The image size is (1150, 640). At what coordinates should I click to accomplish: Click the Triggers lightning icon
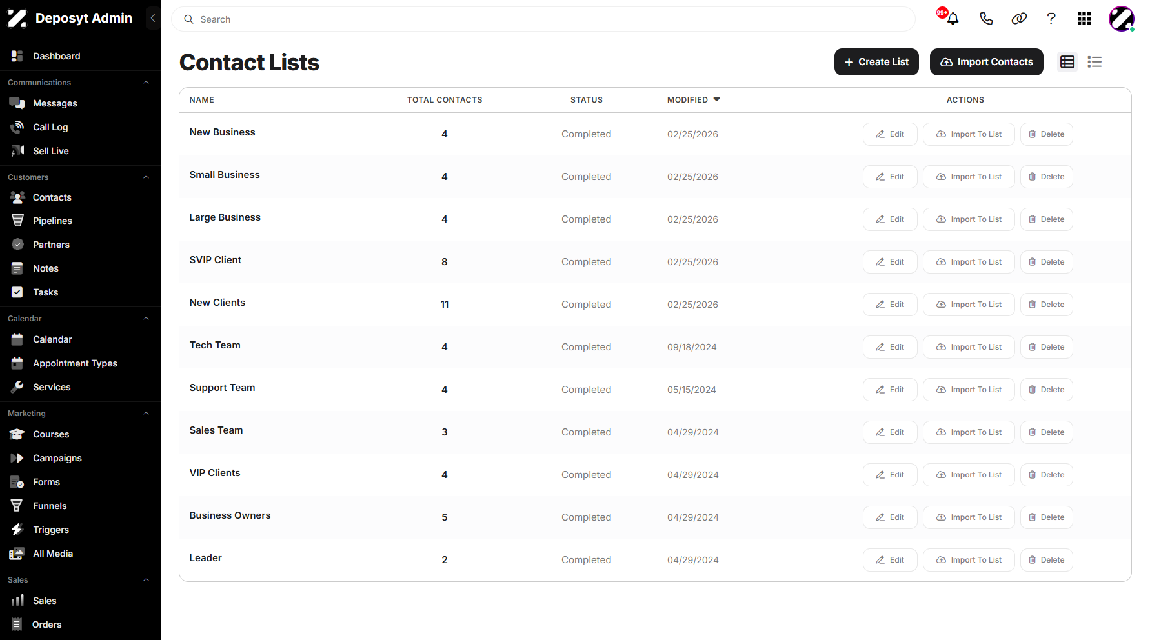click(x=17, y=530)
